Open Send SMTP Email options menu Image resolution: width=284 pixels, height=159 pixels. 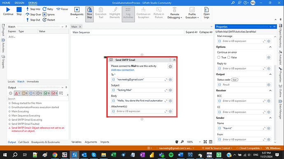coord(170,60)
